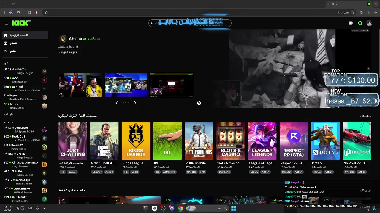
Task: Open the hamburger sidebar menu
Action: point(6,23)
